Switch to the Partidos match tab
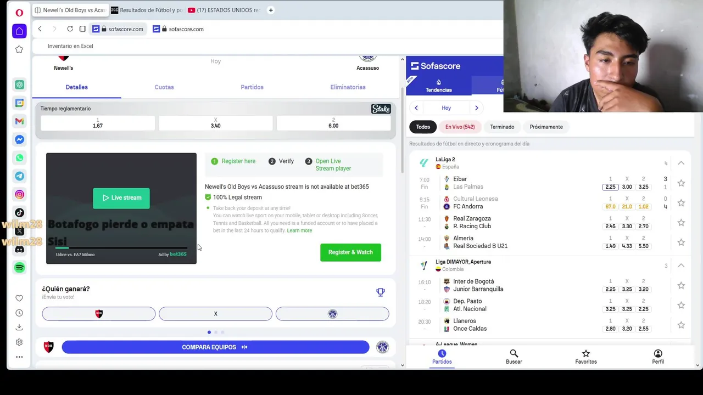 tap(252, 87)
